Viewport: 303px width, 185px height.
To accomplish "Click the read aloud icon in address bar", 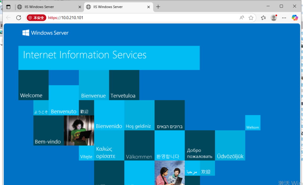I will click(x=242, y=18).
